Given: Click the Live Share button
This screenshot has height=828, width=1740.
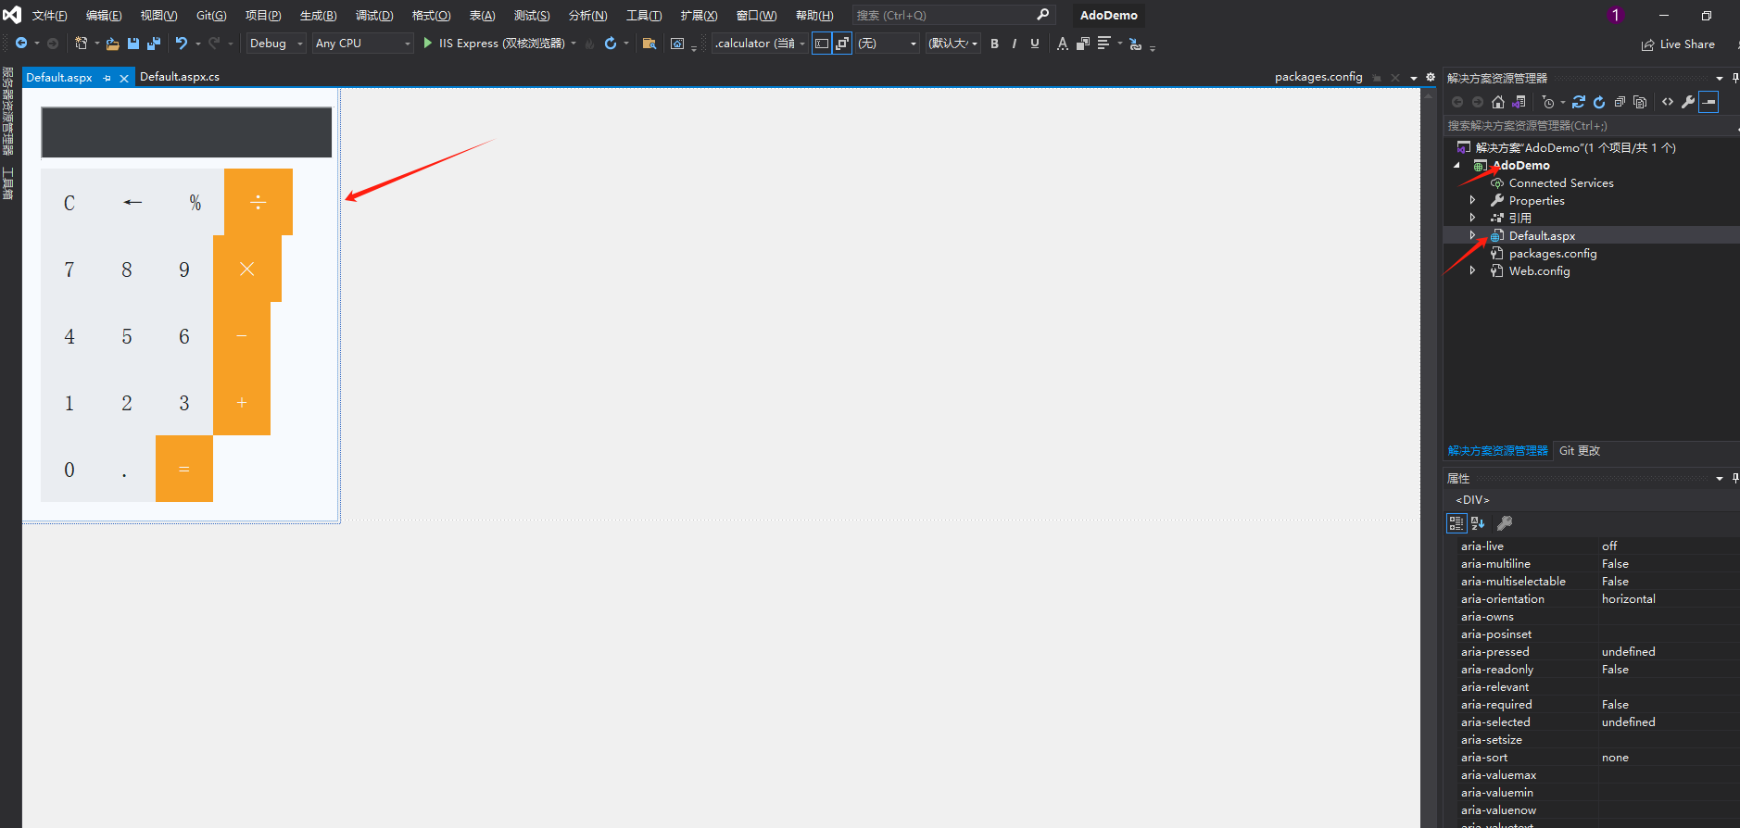Looking at the screenshot, I should (x=1678, y=44).
